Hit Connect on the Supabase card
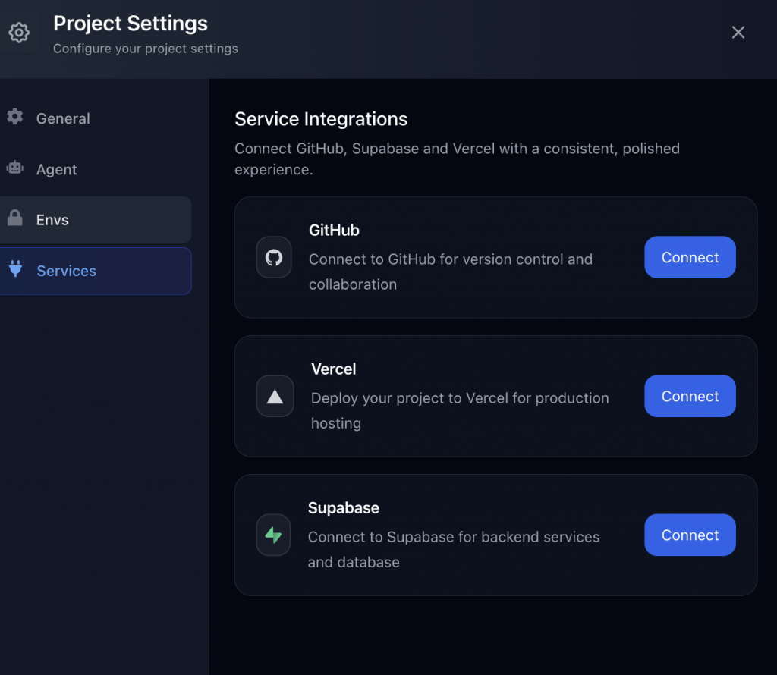 point(690,535)
